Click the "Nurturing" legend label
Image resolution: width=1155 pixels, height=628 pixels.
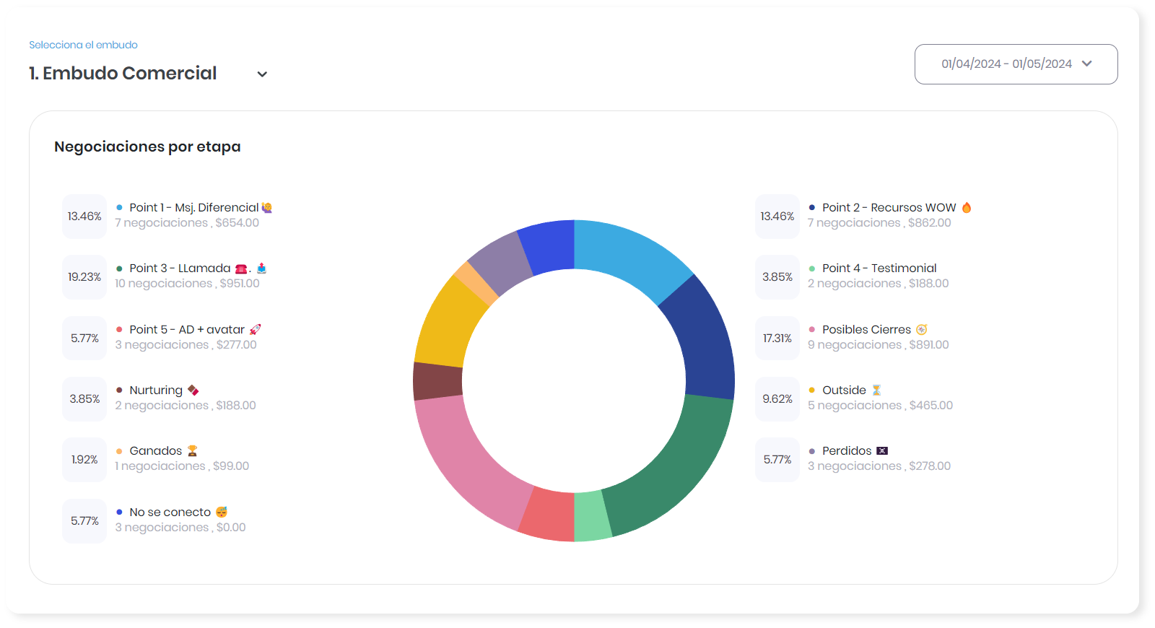156,391
